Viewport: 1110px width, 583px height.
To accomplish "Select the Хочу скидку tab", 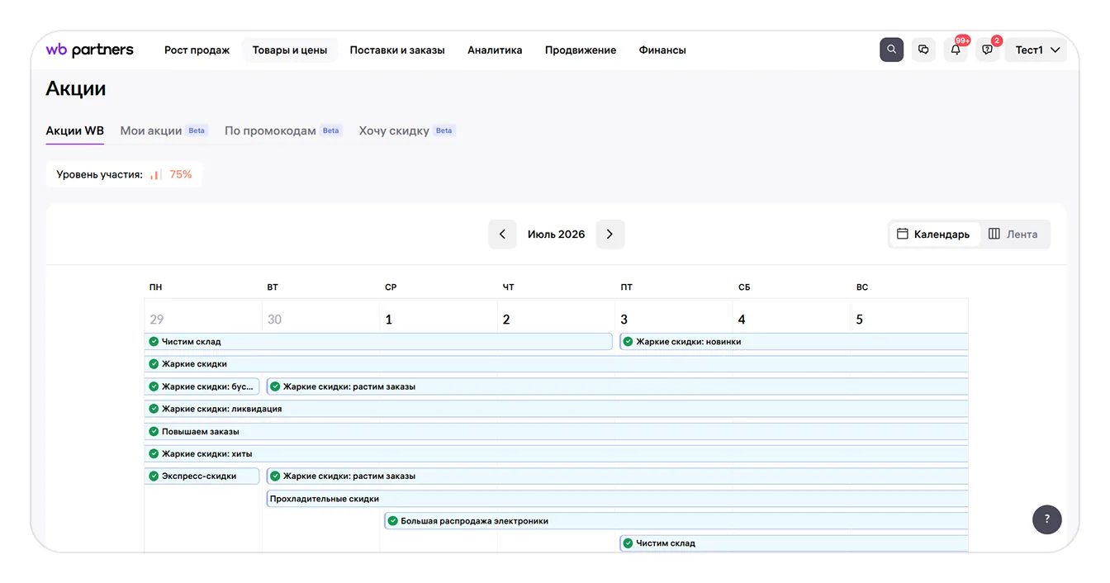I will click(407, 130).
